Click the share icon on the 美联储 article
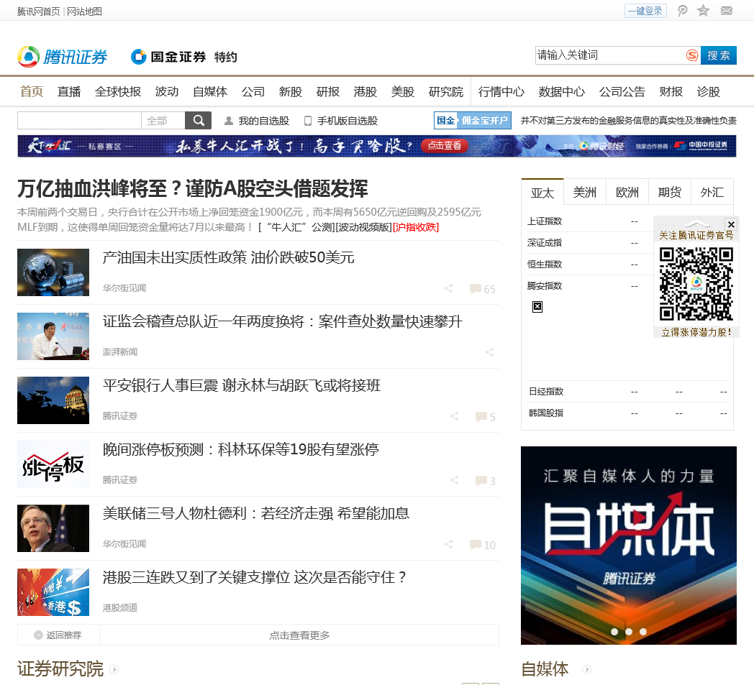 point(449,544)
